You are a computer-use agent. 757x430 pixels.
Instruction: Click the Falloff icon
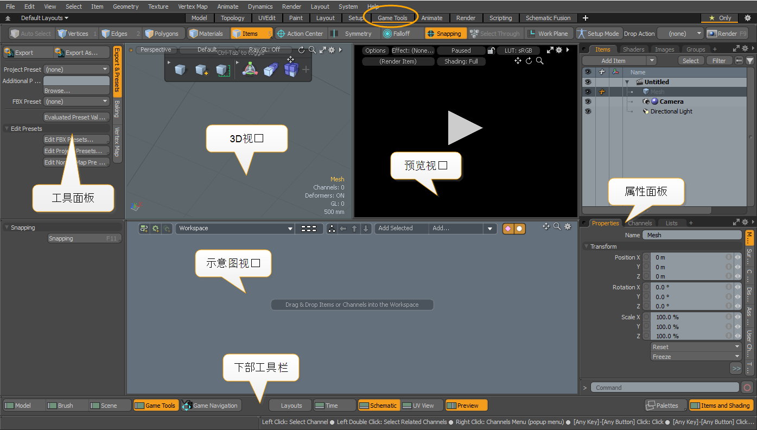tap(387, 34)
